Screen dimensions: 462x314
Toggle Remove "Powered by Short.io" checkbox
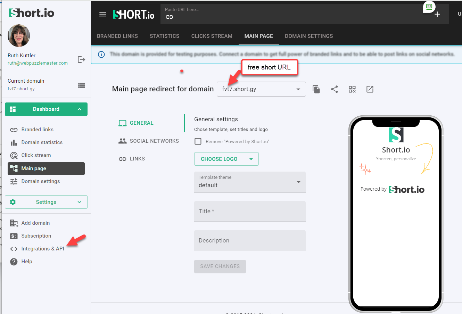pyautogui.click(x=198, y=141)
